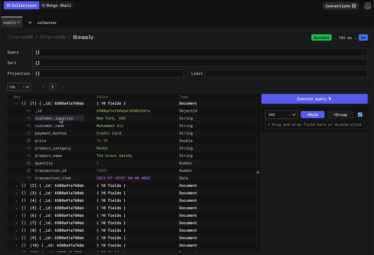This screenshot has width=374, height=255.
Task: Focus the Limit input field
Action: pyautogui.click(x=287, y=73)
